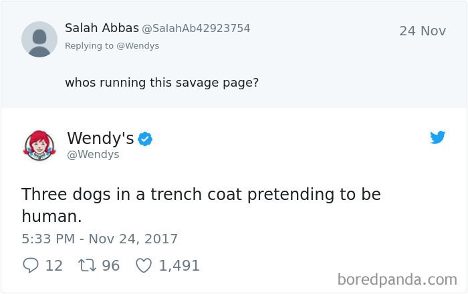Like the tweet with heart icon
This screenshot has height=294, width=468.
pyautogui.click(x=144, y=265)
